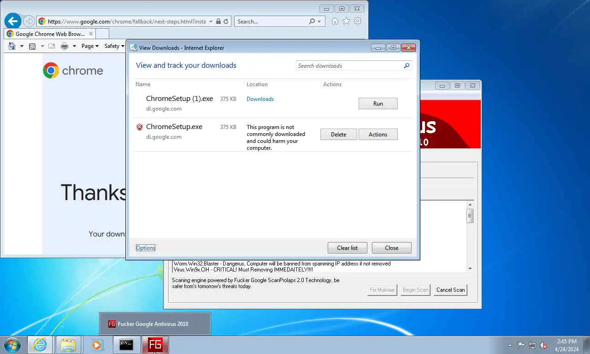Click the Read mail icon in the command bar
This screenshot has height=354, width=590.
point(52,46)
